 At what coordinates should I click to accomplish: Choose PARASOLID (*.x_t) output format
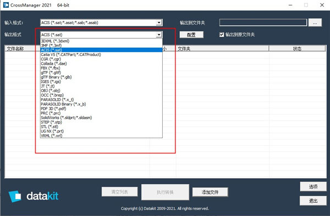click(x=101, y=100)
